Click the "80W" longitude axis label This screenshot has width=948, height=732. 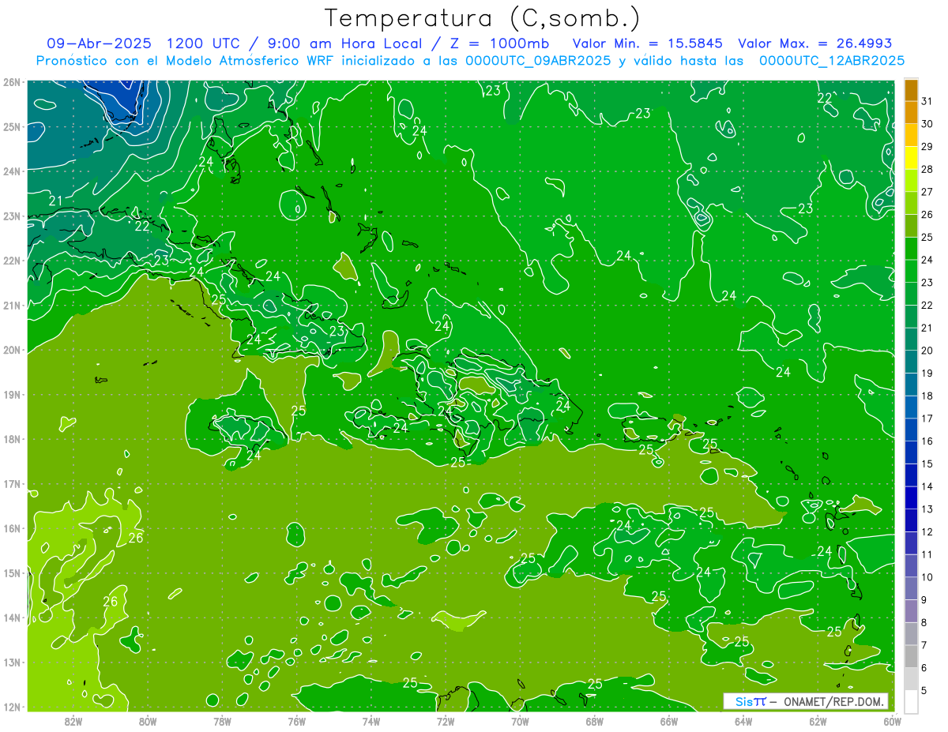(x=148, y=722)
